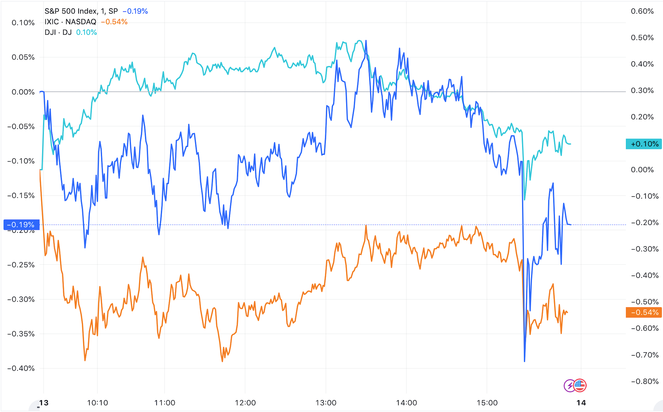The image size is (663, 412).
Task: Click the bold 14 date label on time axis
Action: (x=581, y=403)
